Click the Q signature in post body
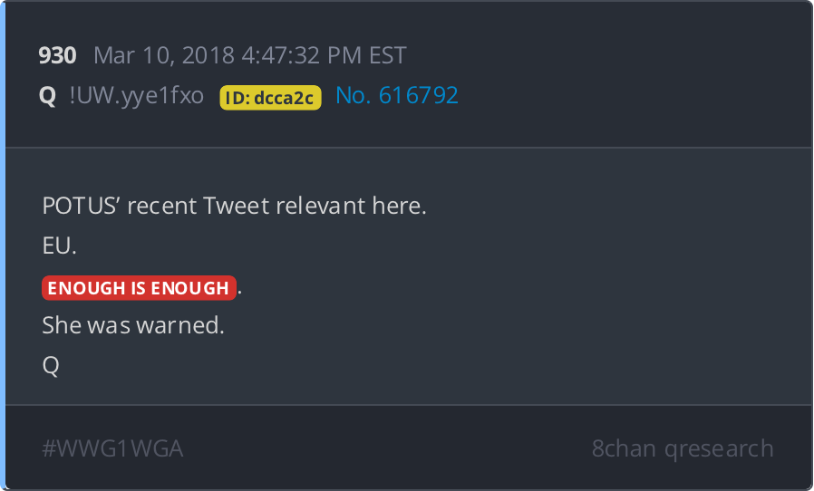814x491 pixels. pyautogui.click(x=51, y=366)
